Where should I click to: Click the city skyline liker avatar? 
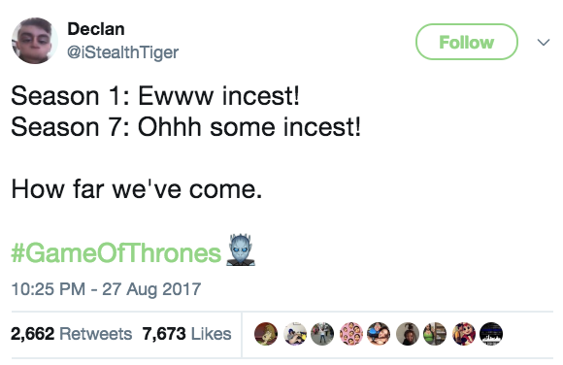pyautogui.click(x=491, y=334)
